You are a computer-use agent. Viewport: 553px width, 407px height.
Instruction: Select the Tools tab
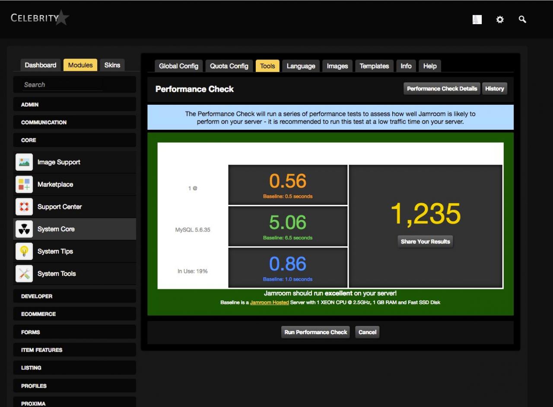[x=267, y=66]
